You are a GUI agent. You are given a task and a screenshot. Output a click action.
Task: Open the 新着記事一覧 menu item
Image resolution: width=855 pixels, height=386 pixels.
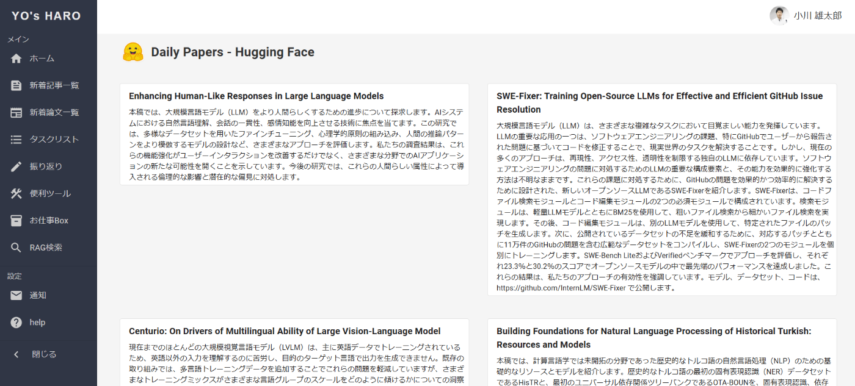pyautogui.click(x=54, y=85)
